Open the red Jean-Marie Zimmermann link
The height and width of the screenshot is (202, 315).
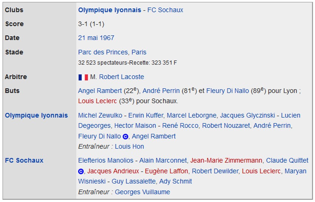226,160
